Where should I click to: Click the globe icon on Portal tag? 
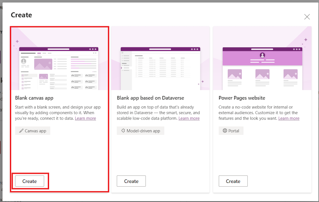coord(225,131)
